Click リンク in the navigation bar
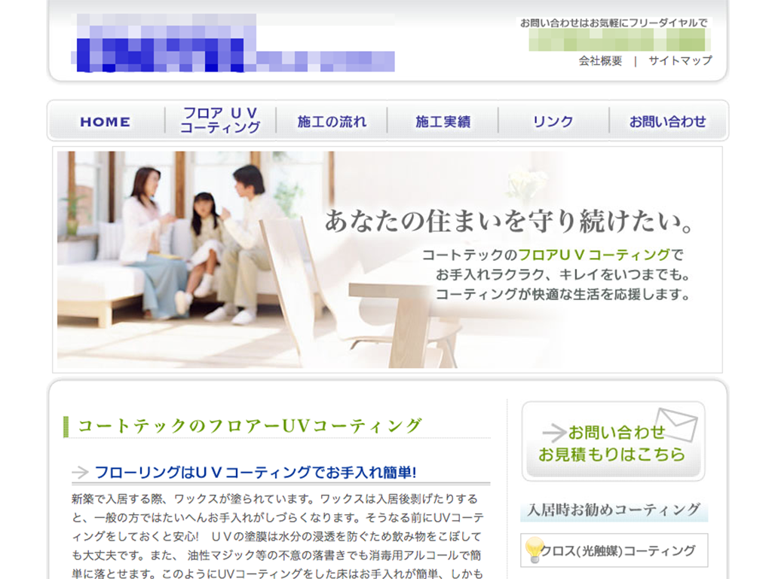Image resolution: width=772 pixels, height=579 pixels. coord(553,121)
